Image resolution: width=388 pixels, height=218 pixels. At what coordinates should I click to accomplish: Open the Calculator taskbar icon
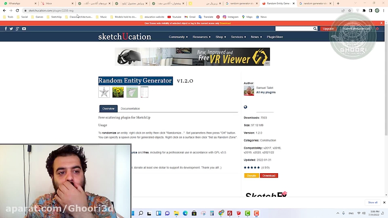click(x=212, y=213)
